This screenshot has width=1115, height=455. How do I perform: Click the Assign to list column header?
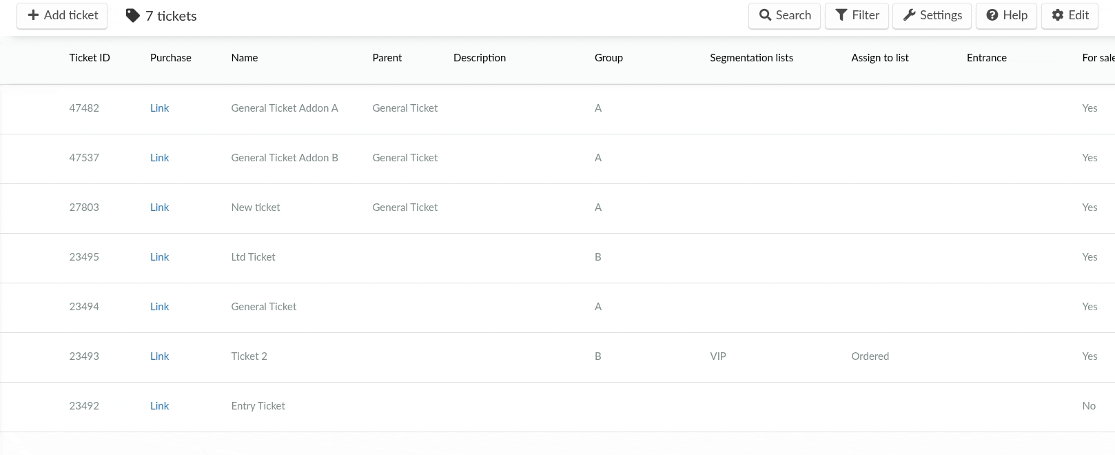(880, 58)
